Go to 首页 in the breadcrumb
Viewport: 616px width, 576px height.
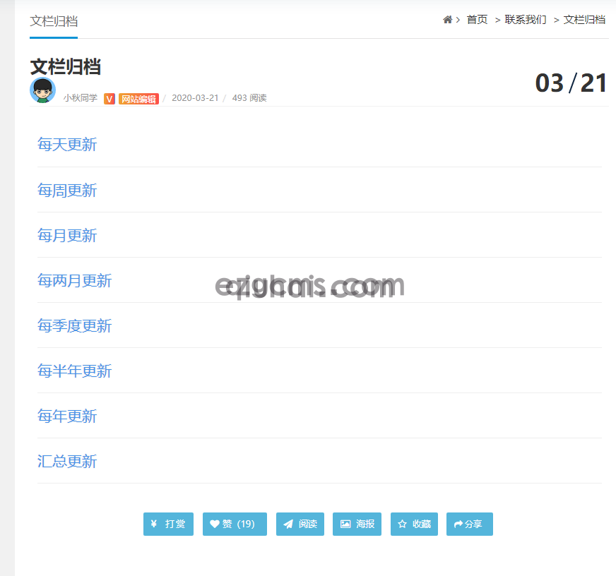point(477,20)
